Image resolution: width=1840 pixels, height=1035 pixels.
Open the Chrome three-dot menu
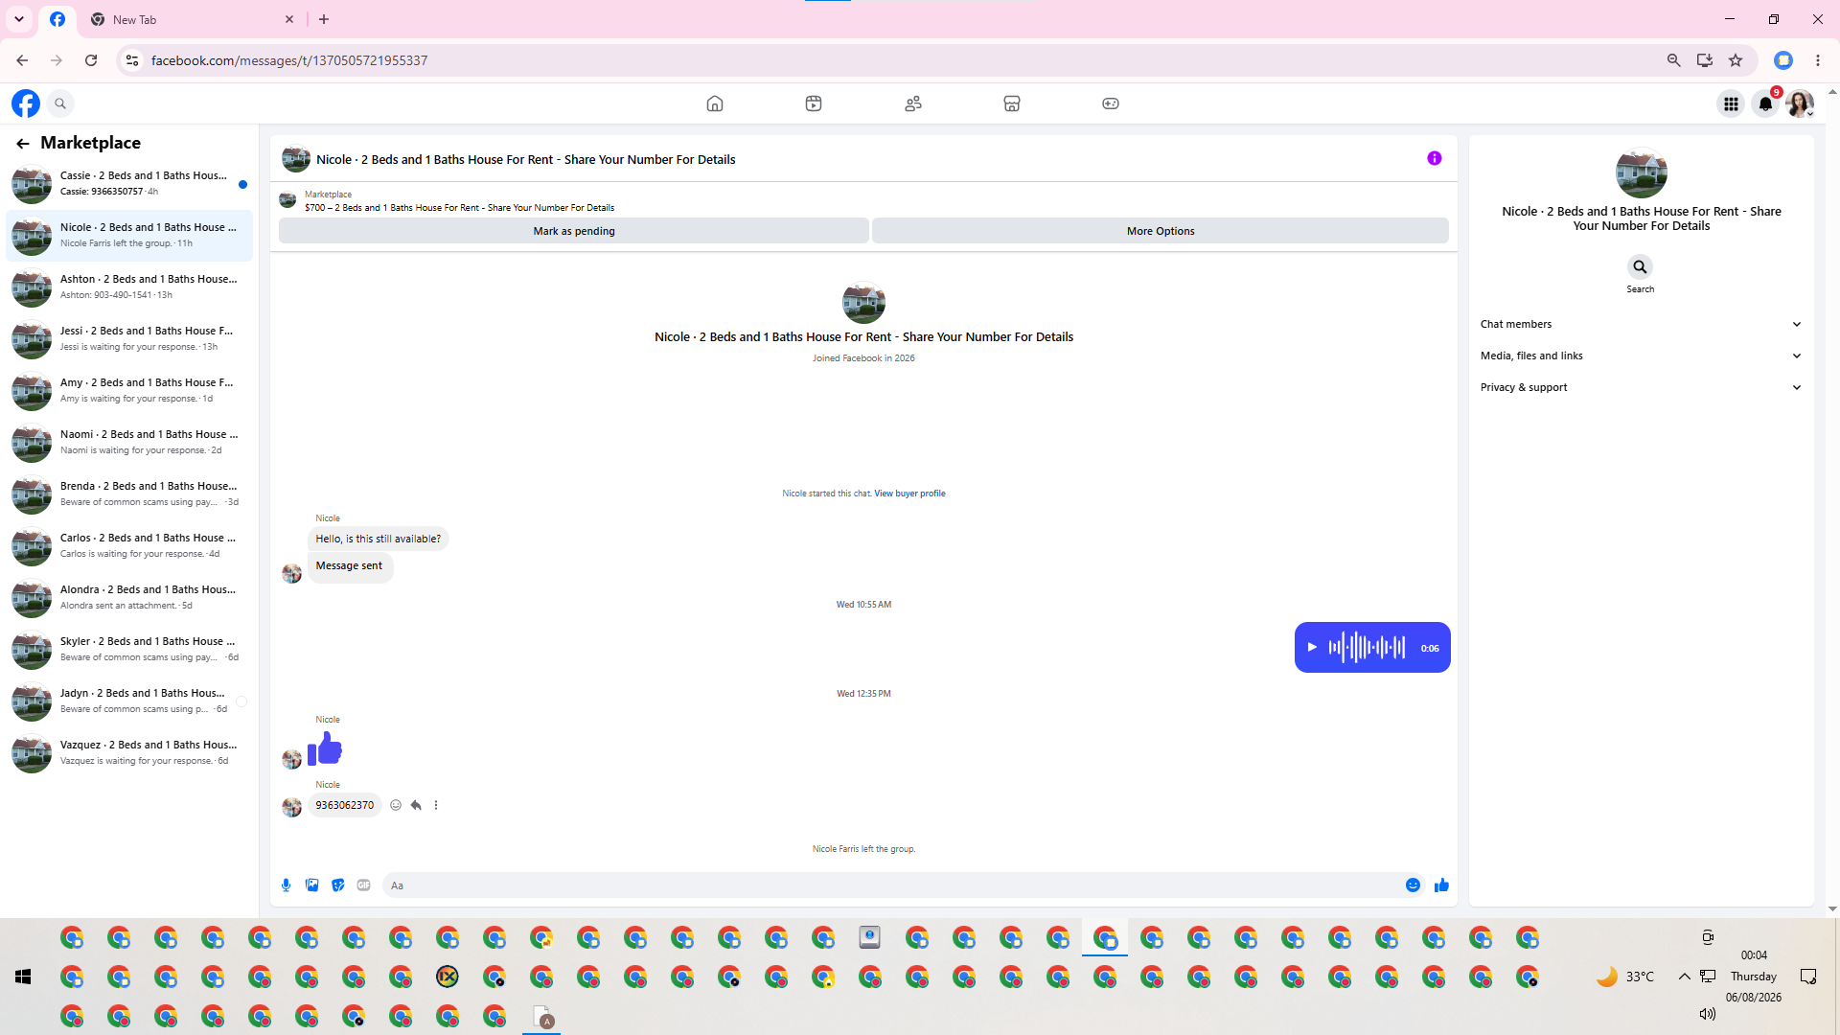tap(1818, 60)
